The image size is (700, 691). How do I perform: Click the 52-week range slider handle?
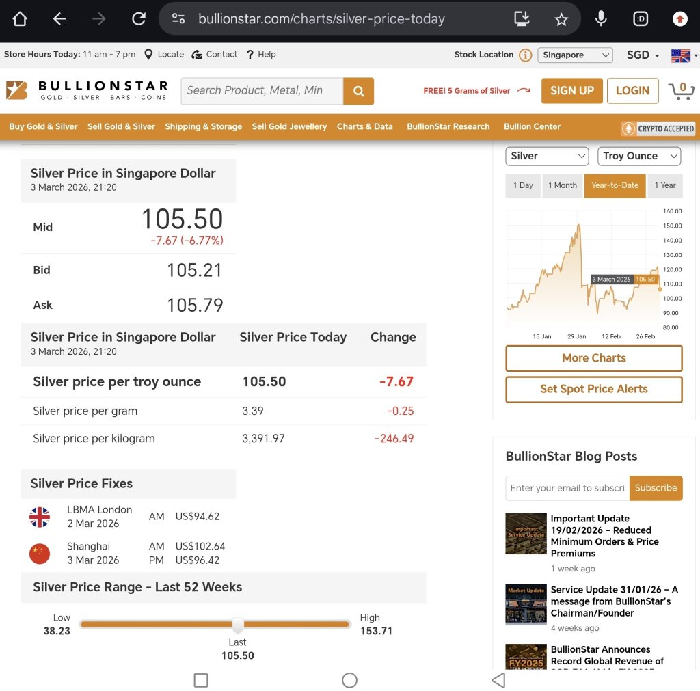tap(238, 625)
